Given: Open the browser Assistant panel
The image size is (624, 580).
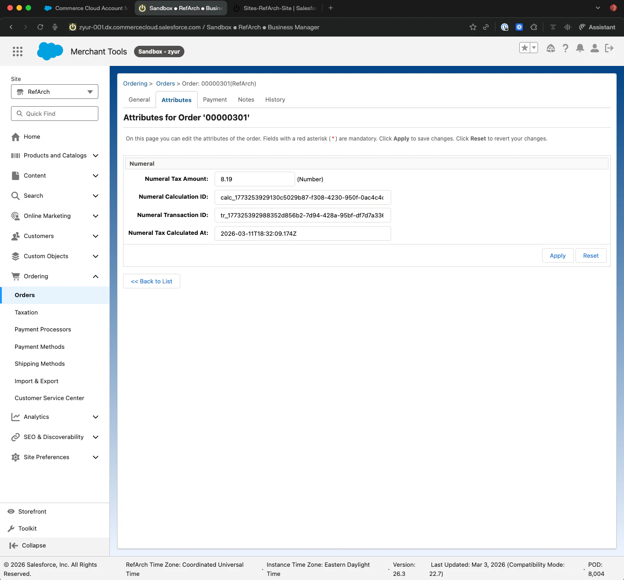Looking at the screenshot, I should click(x=597, y=27).
